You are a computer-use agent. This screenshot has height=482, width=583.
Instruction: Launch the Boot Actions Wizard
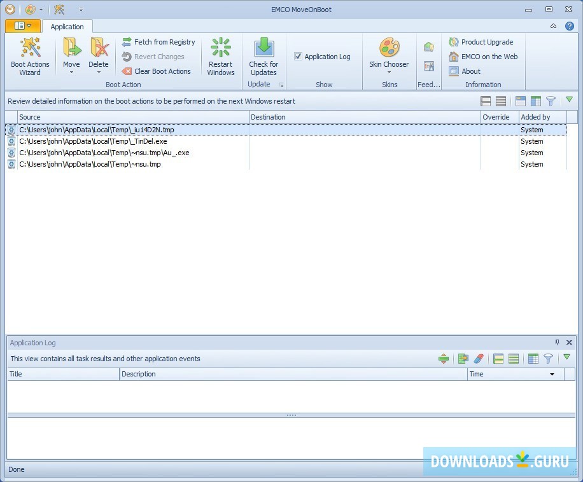coord(30,57)
